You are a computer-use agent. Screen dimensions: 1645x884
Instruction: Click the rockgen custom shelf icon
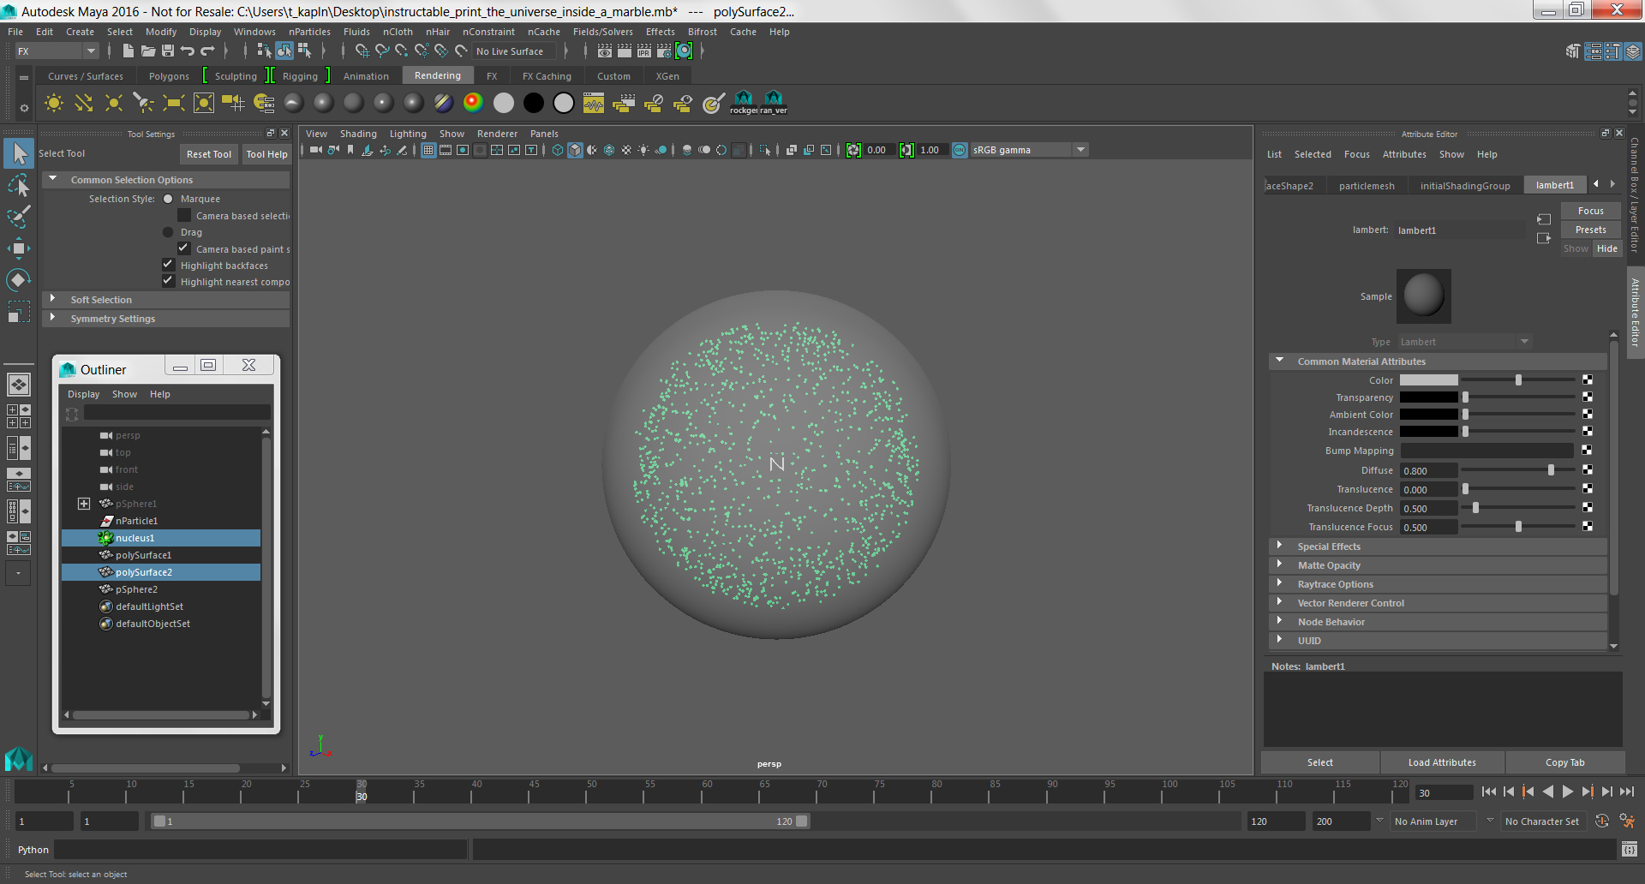(x=744, y=103)
